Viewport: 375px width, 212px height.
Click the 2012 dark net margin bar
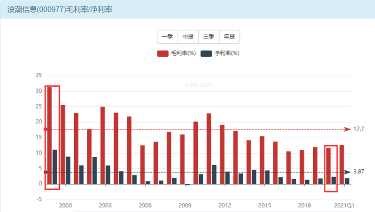tap(227, 178)
